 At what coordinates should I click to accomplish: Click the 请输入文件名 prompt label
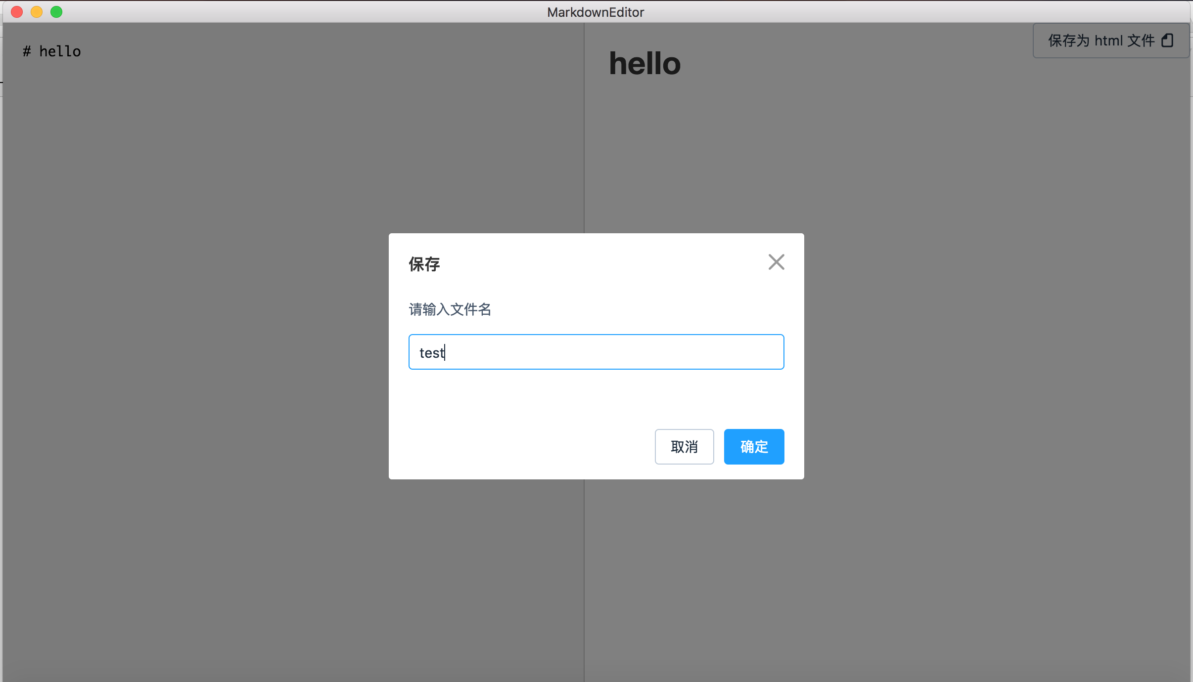pyautogui.click(x=450, y=309)
